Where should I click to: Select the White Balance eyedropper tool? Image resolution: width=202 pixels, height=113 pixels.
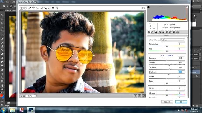(29, 8)
